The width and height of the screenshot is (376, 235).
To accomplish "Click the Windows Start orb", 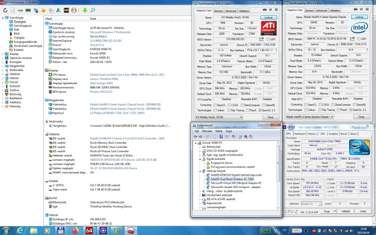I will tap(6, 231).
